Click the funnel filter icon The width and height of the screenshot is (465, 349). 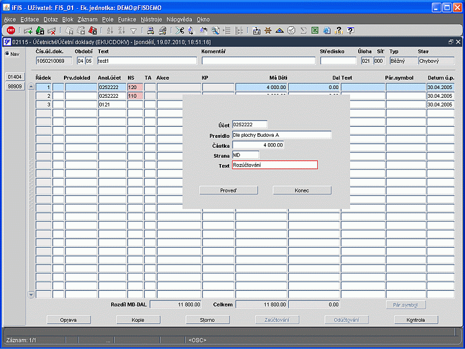click(x=134, y=31)
